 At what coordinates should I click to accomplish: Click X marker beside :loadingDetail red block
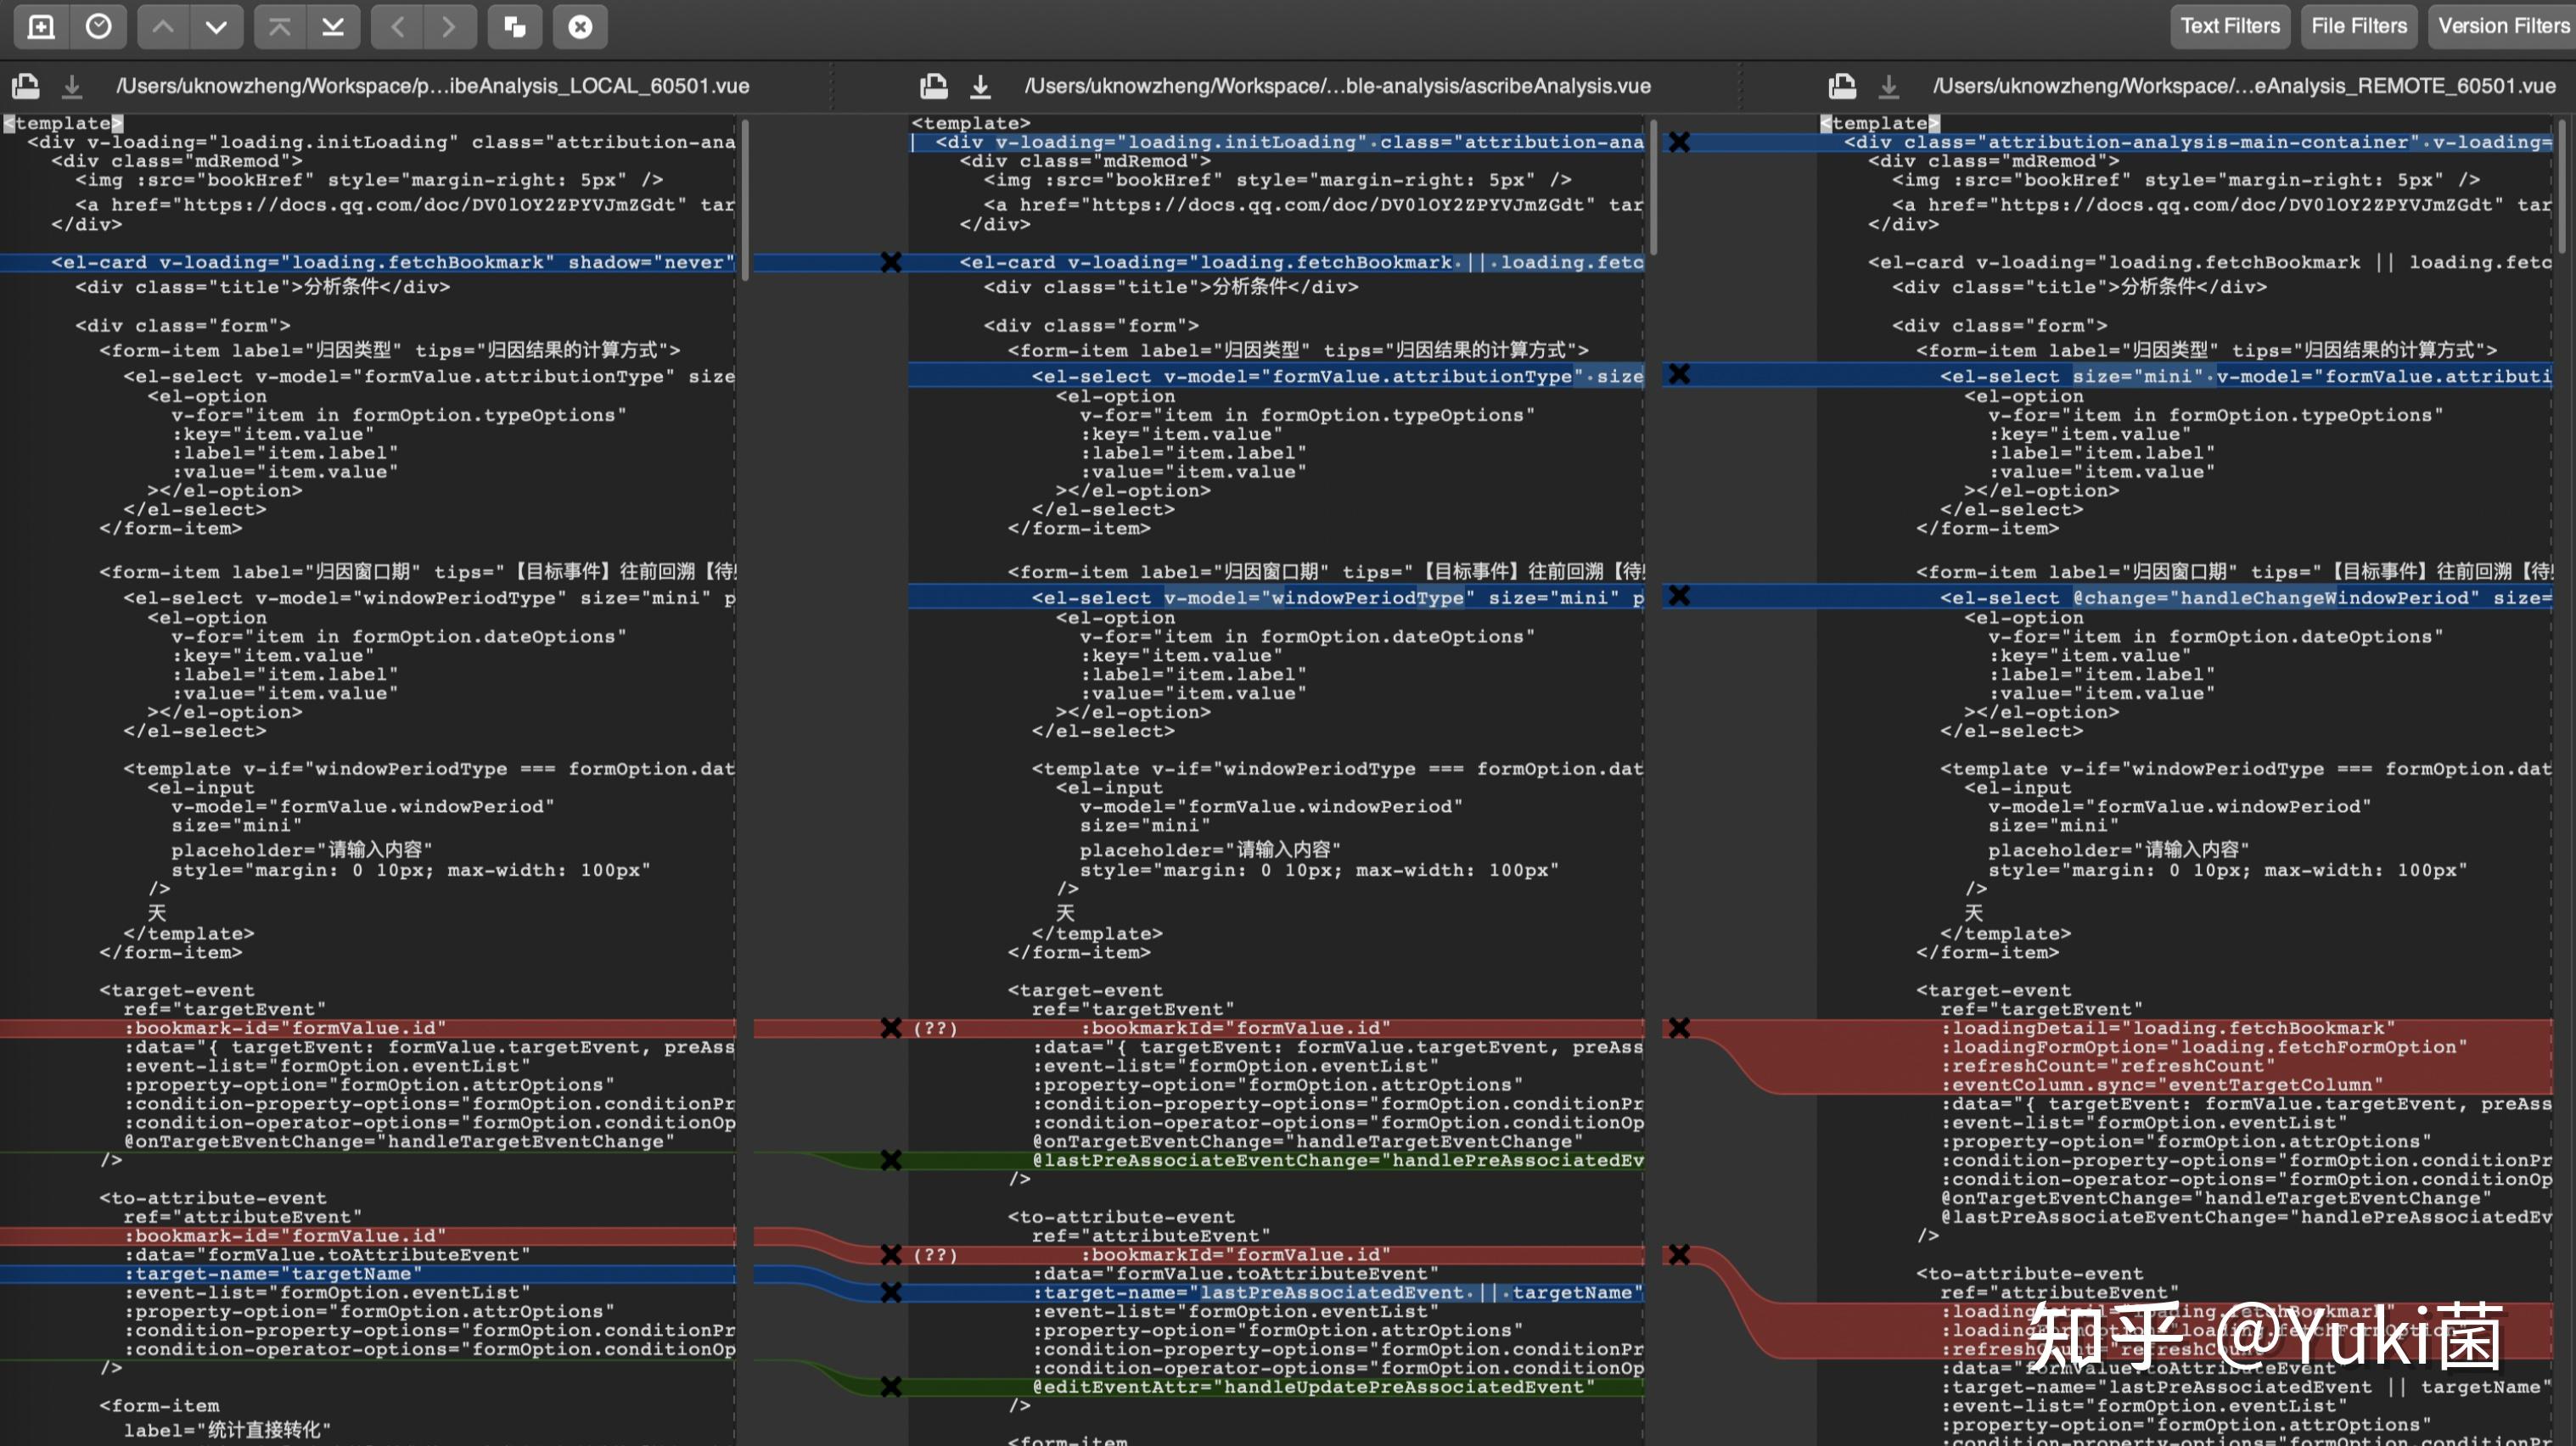click(x=1679, y=1028)
